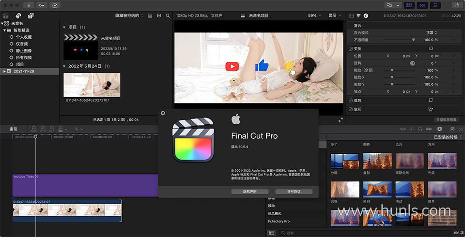Toggle the 变形 distort checkbox

pos(351,109)
